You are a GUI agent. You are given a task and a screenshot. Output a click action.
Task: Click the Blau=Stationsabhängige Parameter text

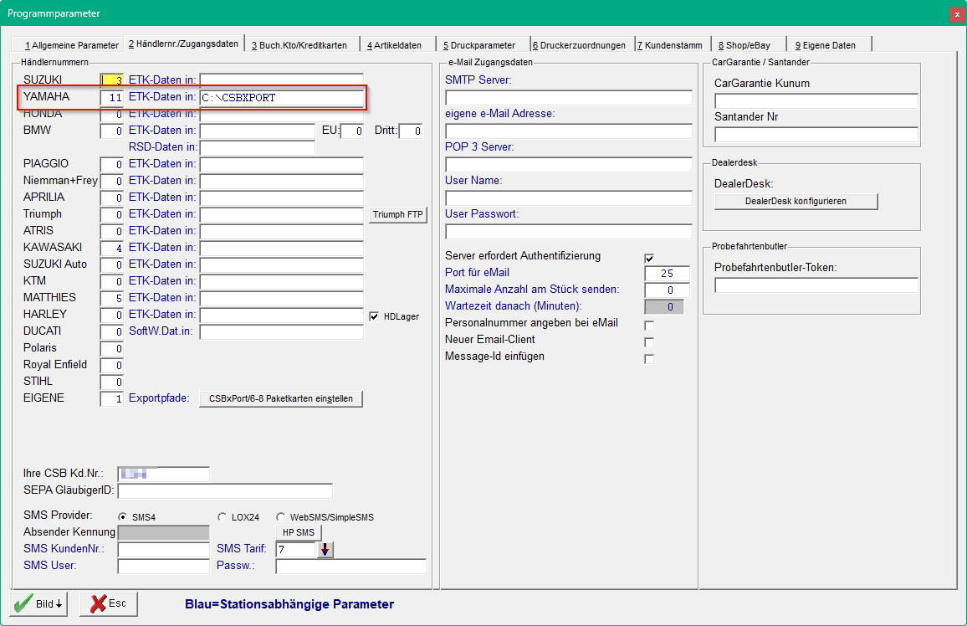[x=289, y=604]
